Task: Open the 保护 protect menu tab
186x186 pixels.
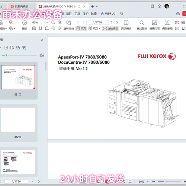Action: click(x=86, y=14)
